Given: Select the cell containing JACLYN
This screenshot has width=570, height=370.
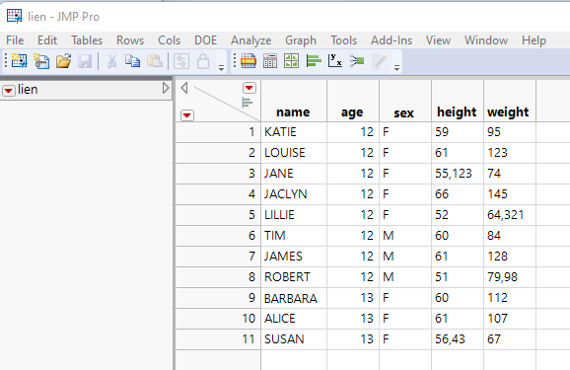Looking at the screenshot, I should coord(294,194).
